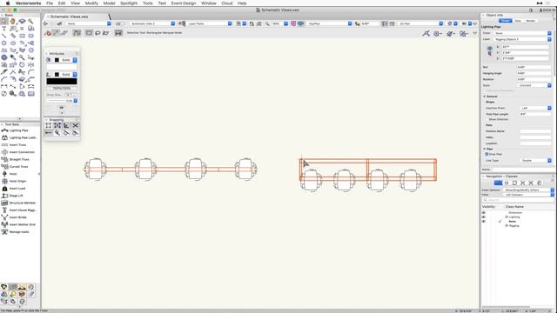Toggle visibility eye for Lighting class
The width and height of the screenshot is (557, 313).
click(484, 216)
